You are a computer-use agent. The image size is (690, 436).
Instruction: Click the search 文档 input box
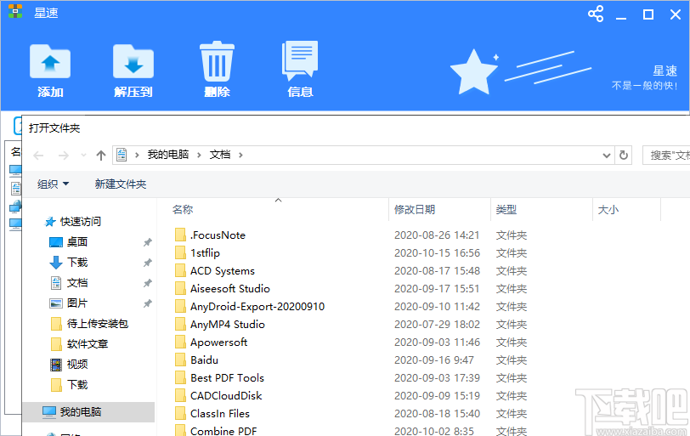(x=666, y=156)
